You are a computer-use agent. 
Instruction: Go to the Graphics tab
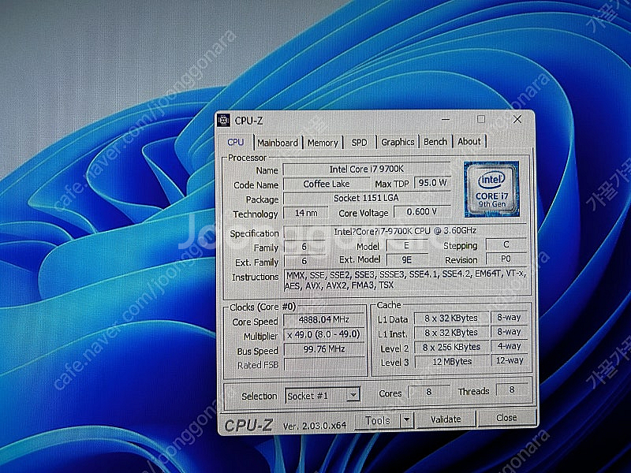click(x=398, y=142)
